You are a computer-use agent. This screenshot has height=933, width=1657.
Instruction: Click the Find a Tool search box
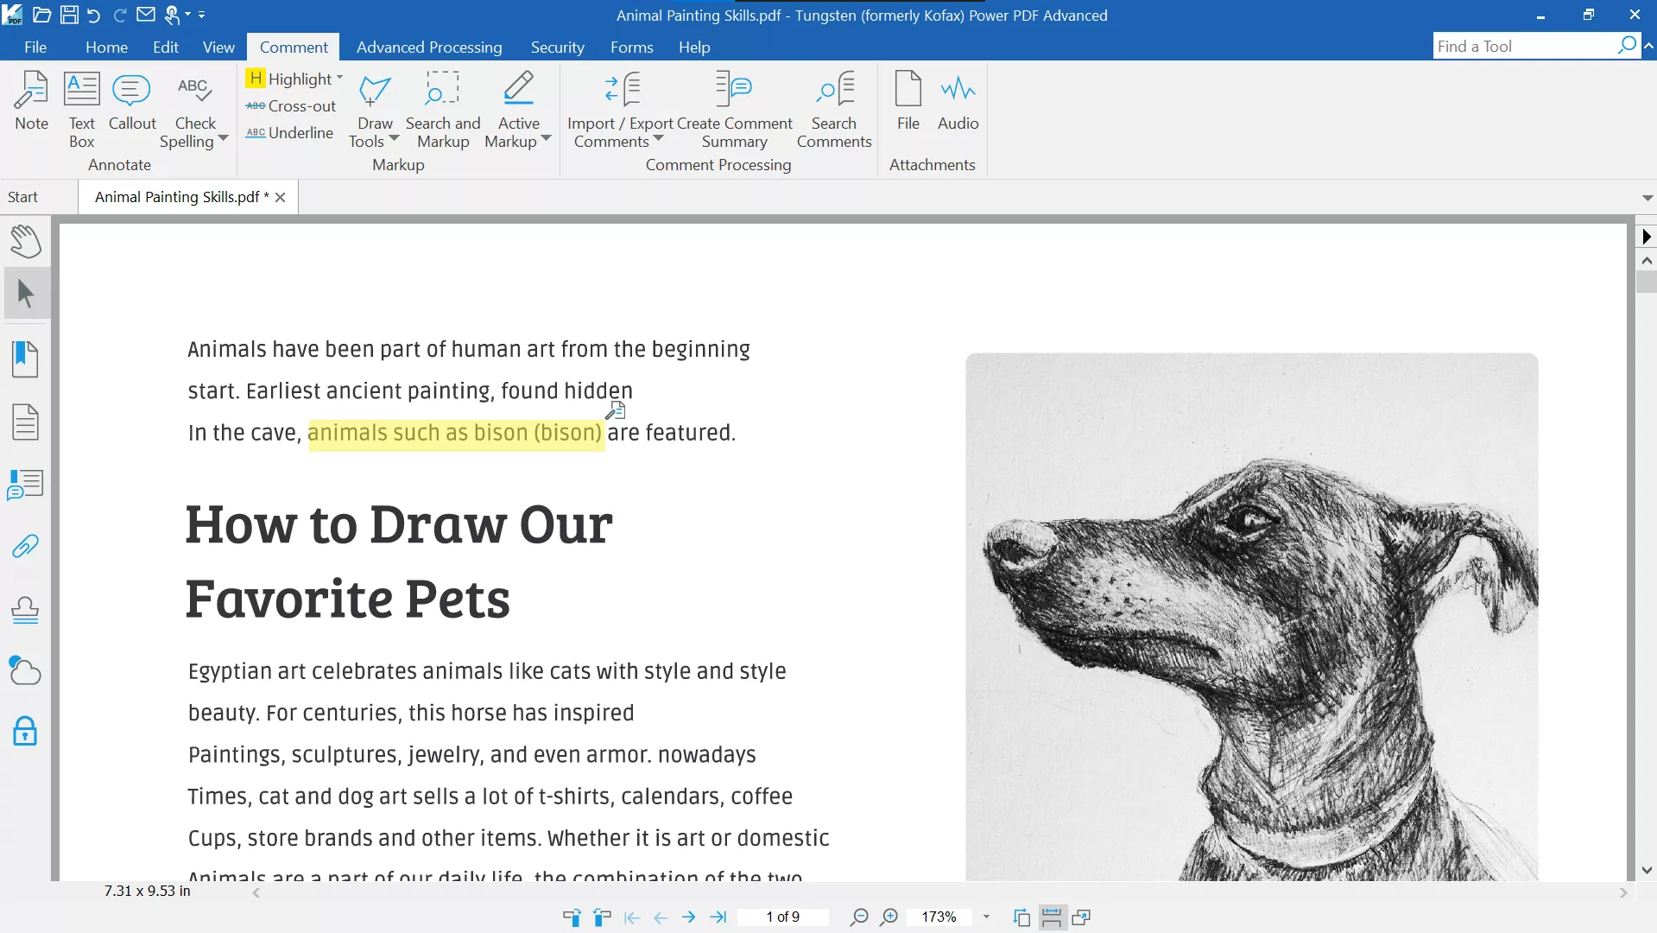(1524, 47)
